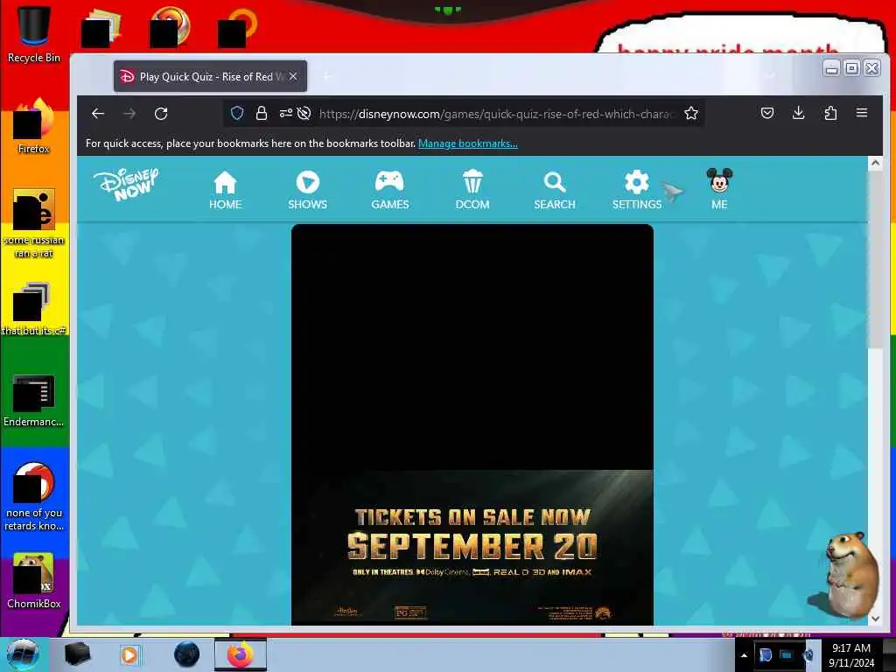Click the network tray icon
The width and height of the screenshot is (896, 672).
[787, 655]
